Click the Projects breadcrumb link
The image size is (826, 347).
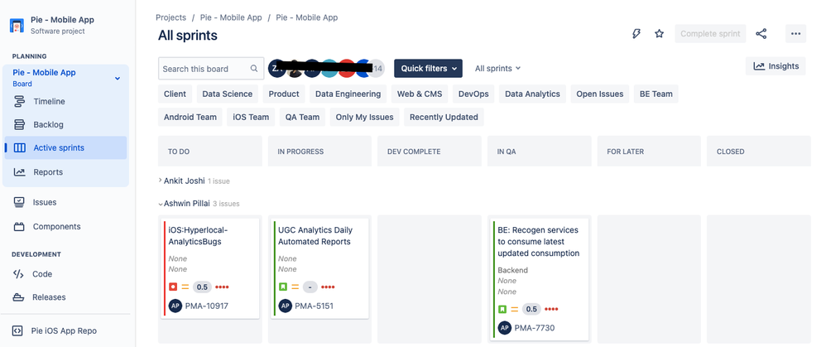pos(170,17)
